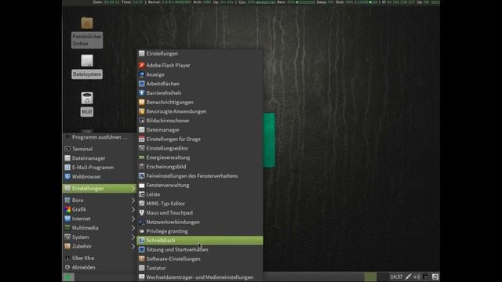Click the Anzeige display icon
This screenshot has width=502, height=282.
tap(141, 74)
